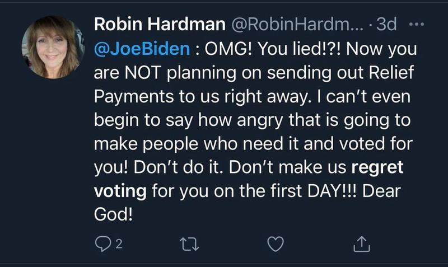Click the 3d timestamp

pos(388,25)
